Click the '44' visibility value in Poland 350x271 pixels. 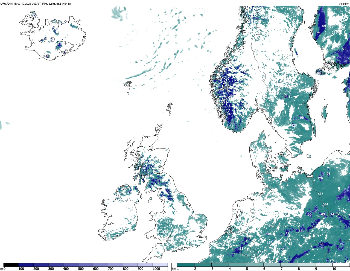(x=332, y=214)
